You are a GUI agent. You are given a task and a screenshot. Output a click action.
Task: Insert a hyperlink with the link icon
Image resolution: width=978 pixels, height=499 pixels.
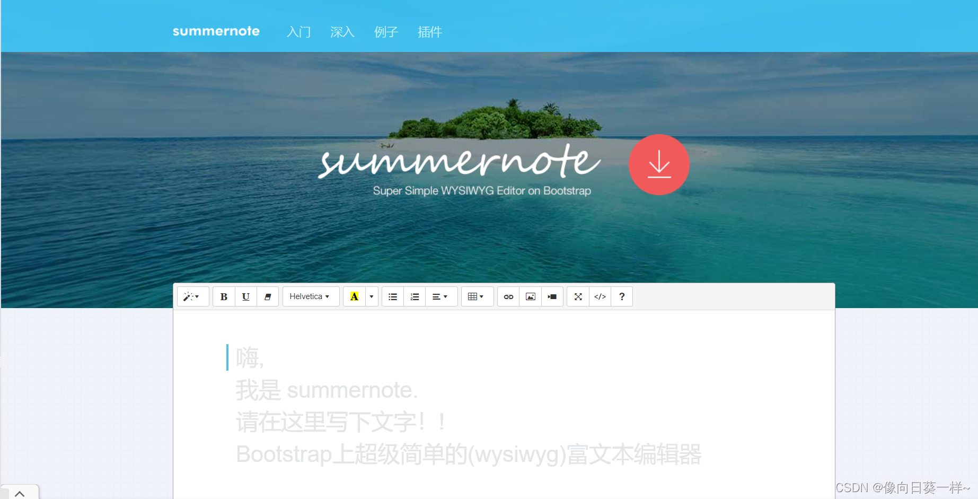(x=508, y=296)
